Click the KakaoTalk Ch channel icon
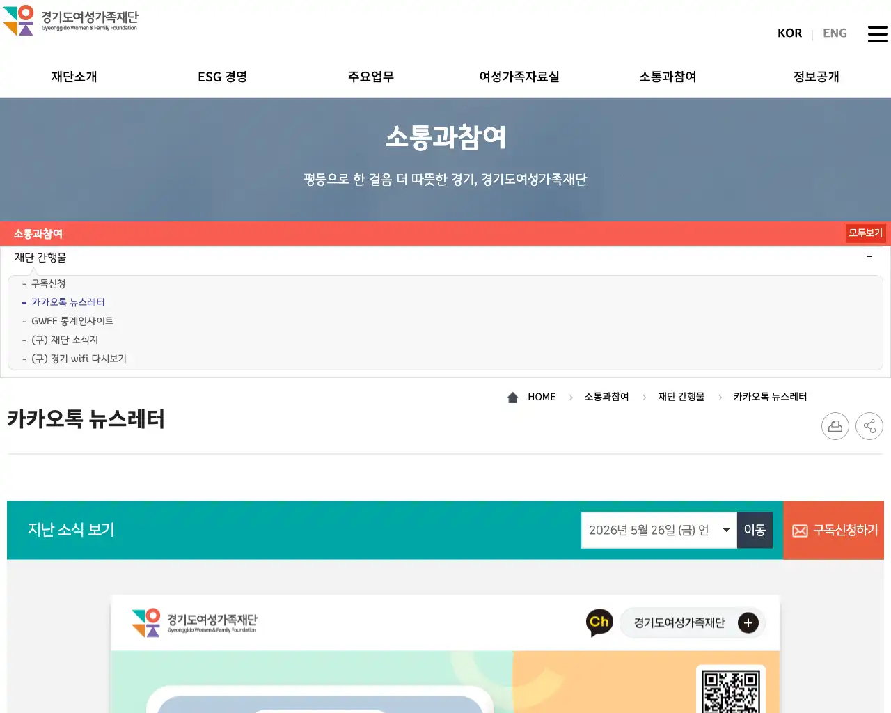Screen dimensions: 891x713 (599, 622)
